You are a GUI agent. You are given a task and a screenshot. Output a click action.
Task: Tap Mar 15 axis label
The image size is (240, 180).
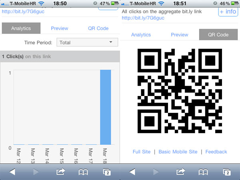coord(62,156)
